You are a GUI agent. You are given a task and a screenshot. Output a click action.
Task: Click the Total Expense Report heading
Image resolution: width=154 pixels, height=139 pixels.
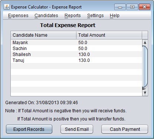pyautogui.click(x=68, y=25)
